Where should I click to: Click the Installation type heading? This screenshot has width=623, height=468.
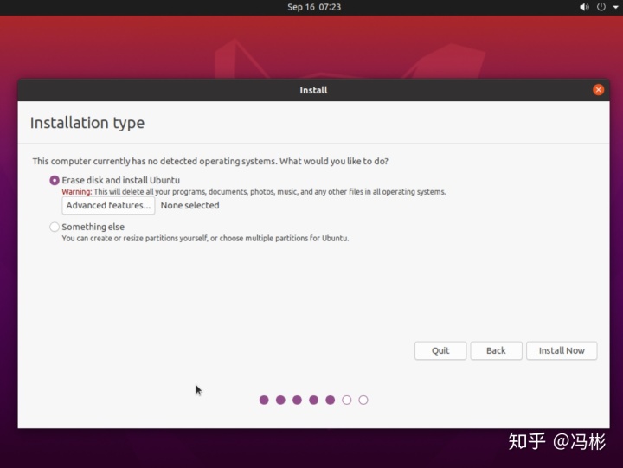coord(87,123)
